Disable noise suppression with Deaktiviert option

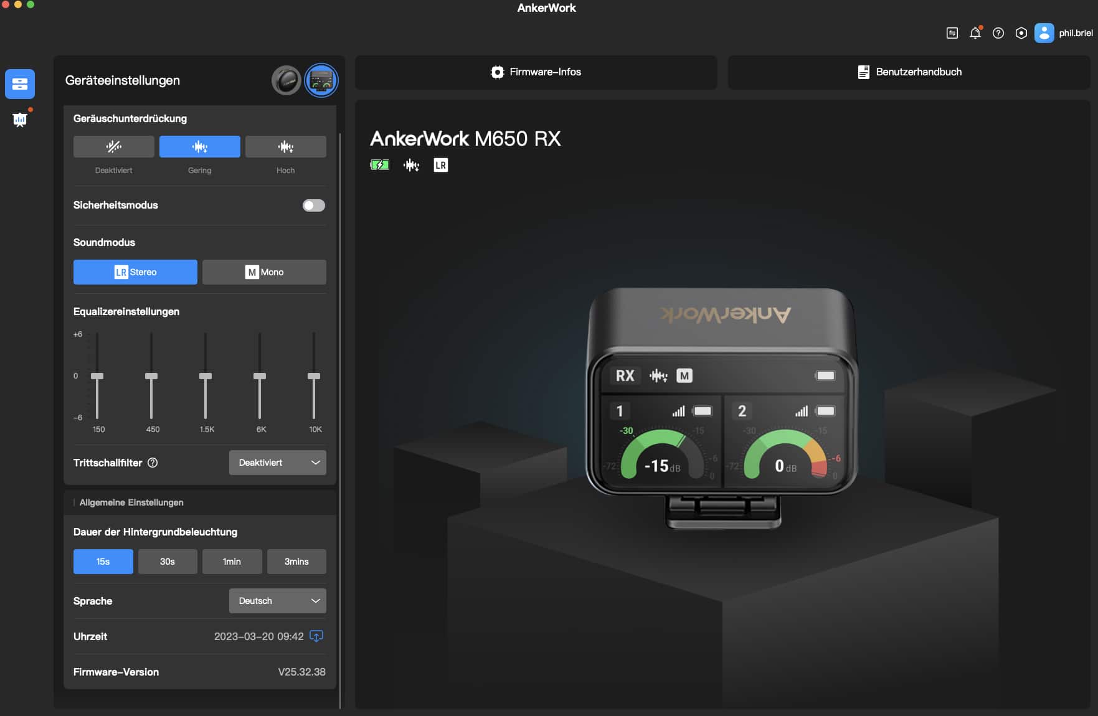pyautogui.click(x=113, y=147)
